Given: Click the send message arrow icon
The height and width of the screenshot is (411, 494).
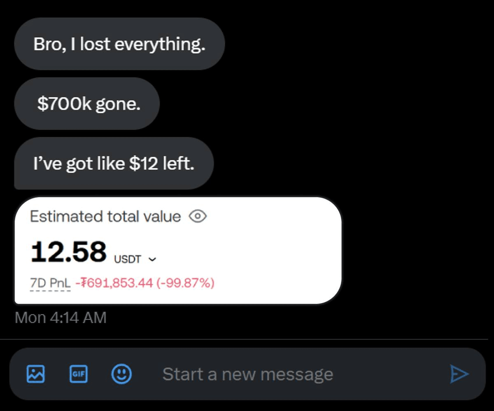Looking at the screenshot, I should (x=459, y=374).
